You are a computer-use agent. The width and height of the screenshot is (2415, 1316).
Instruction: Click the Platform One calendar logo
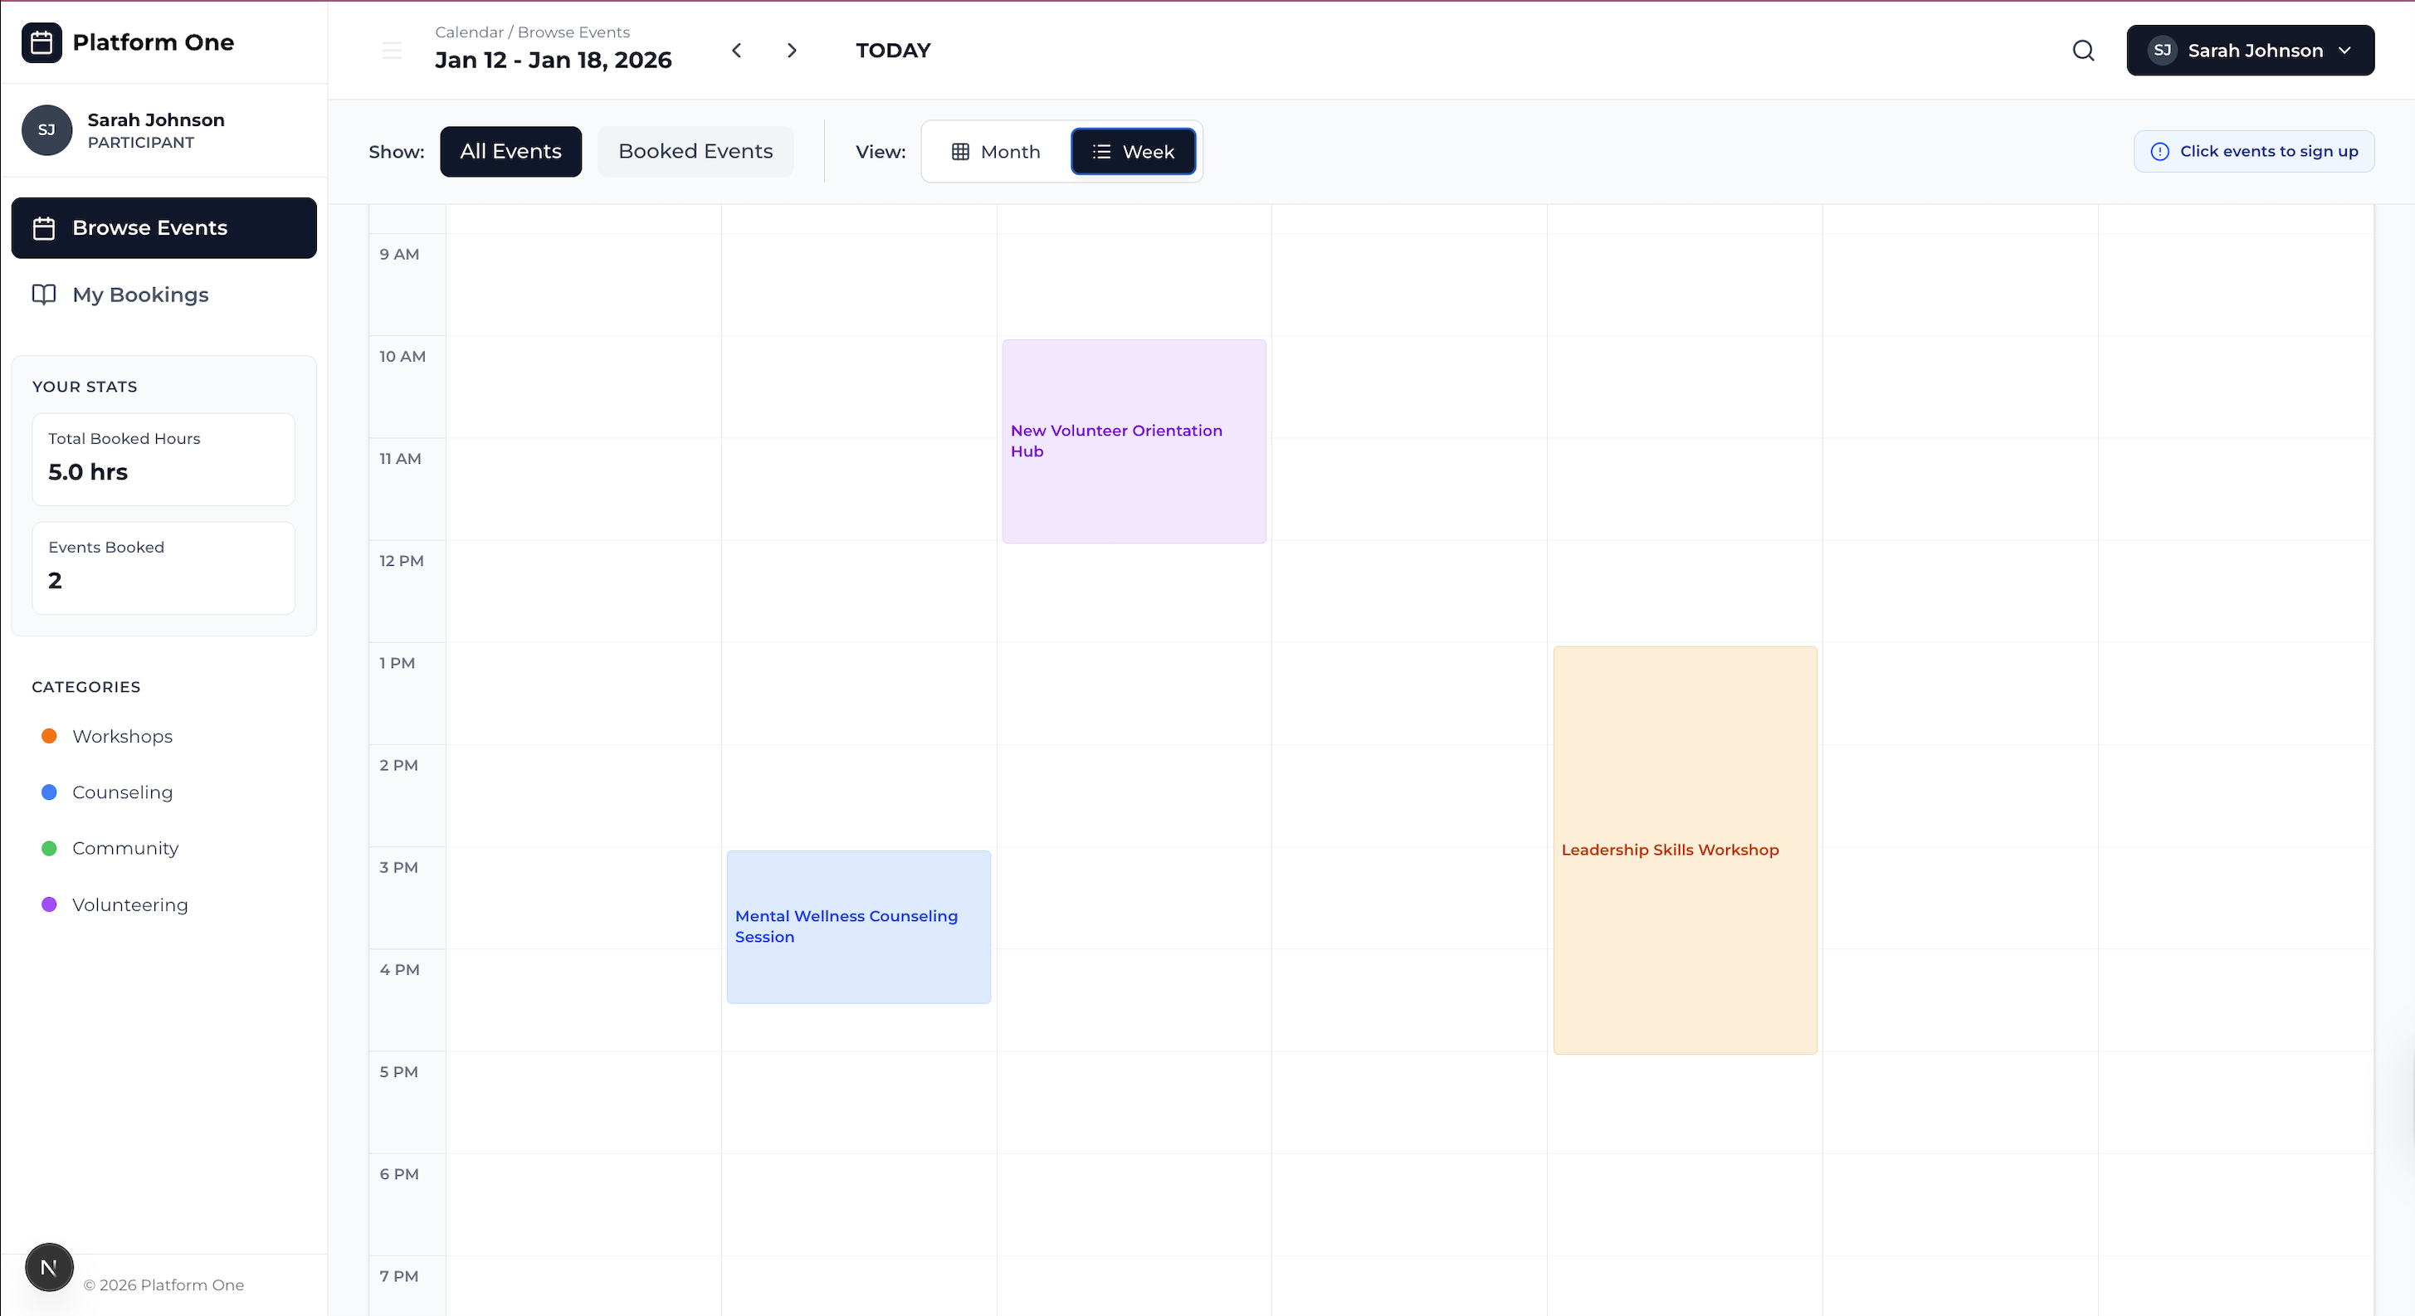41,42
